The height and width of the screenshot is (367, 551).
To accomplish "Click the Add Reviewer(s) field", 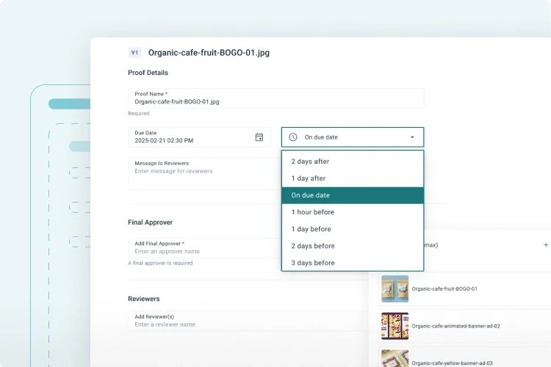I will (x=248, y=321).
